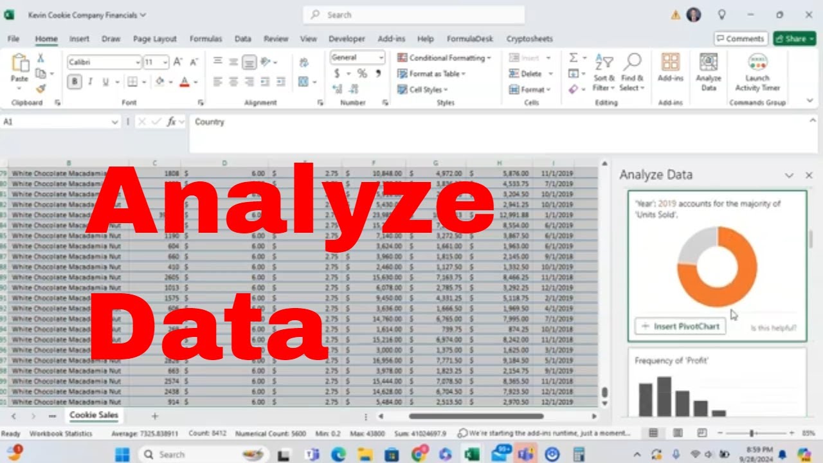Switch to the Data ribbon tab
Image resolution: width=823 pixels, height=463 pixels.
(x=243, y=39)
